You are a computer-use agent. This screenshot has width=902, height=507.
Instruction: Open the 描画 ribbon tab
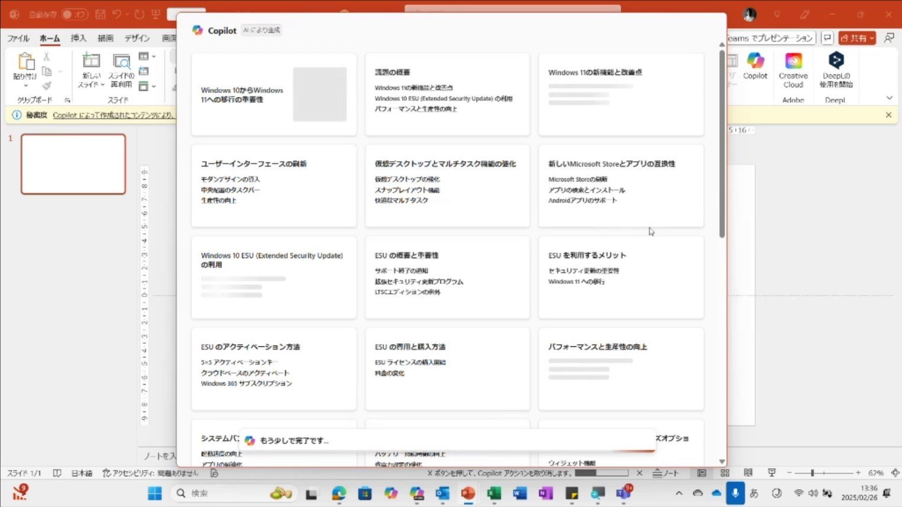point(105,38)
